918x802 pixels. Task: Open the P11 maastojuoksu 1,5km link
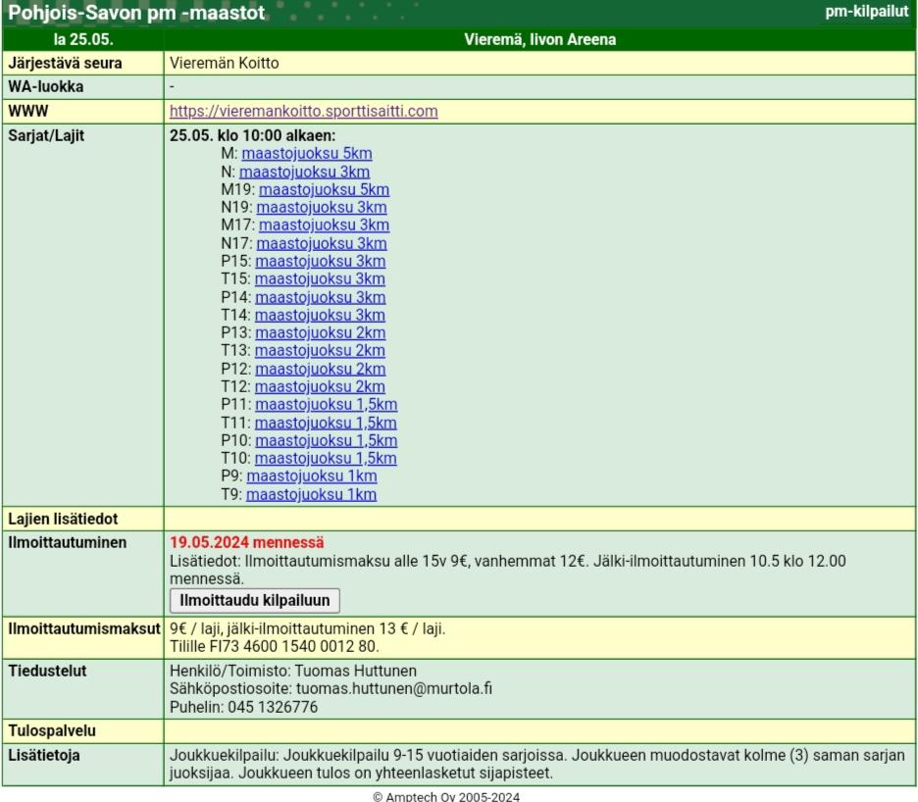pyautogui.click(x=326, y=405)
